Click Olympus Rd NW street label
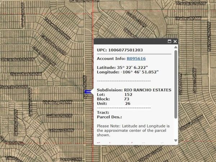This screenshot has width=216, height=162. pyautogui.click(x=192, y=123)
